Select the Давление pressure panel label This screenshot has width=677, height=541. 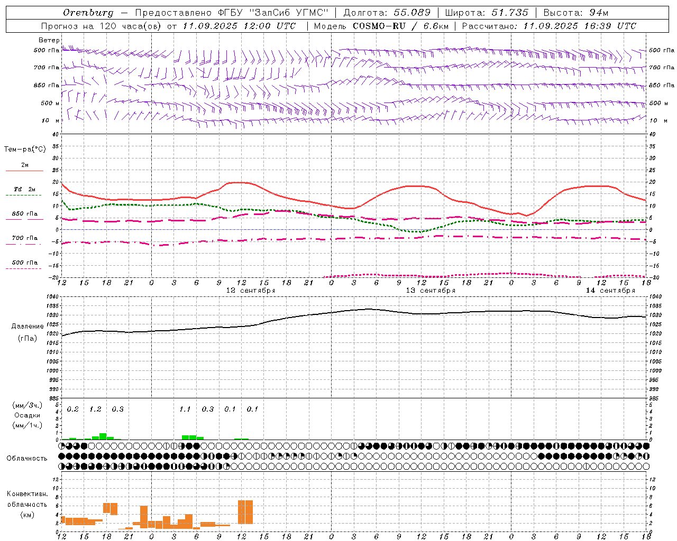click(28, 327)
